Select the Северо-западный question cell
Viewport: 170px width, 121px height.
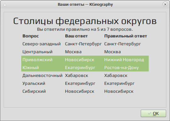coord(42,44)
